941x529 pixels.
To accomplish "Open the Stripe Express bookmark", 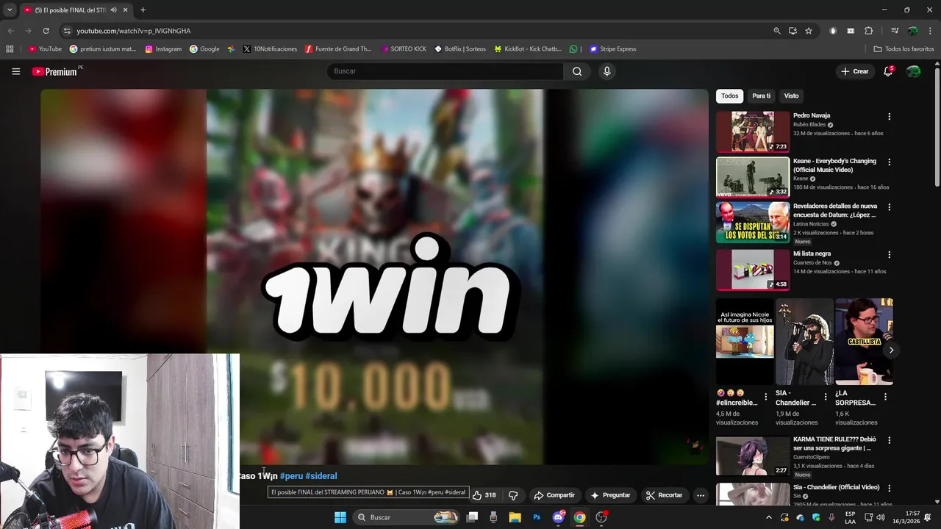I will tap(612, 49).
